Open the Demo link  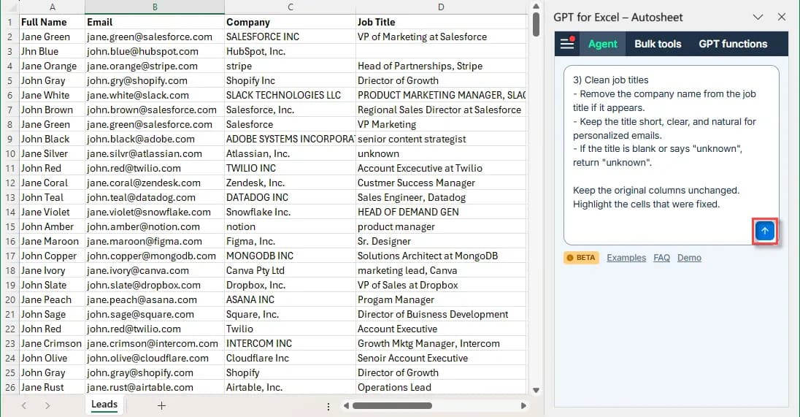(x=689, y=258)
